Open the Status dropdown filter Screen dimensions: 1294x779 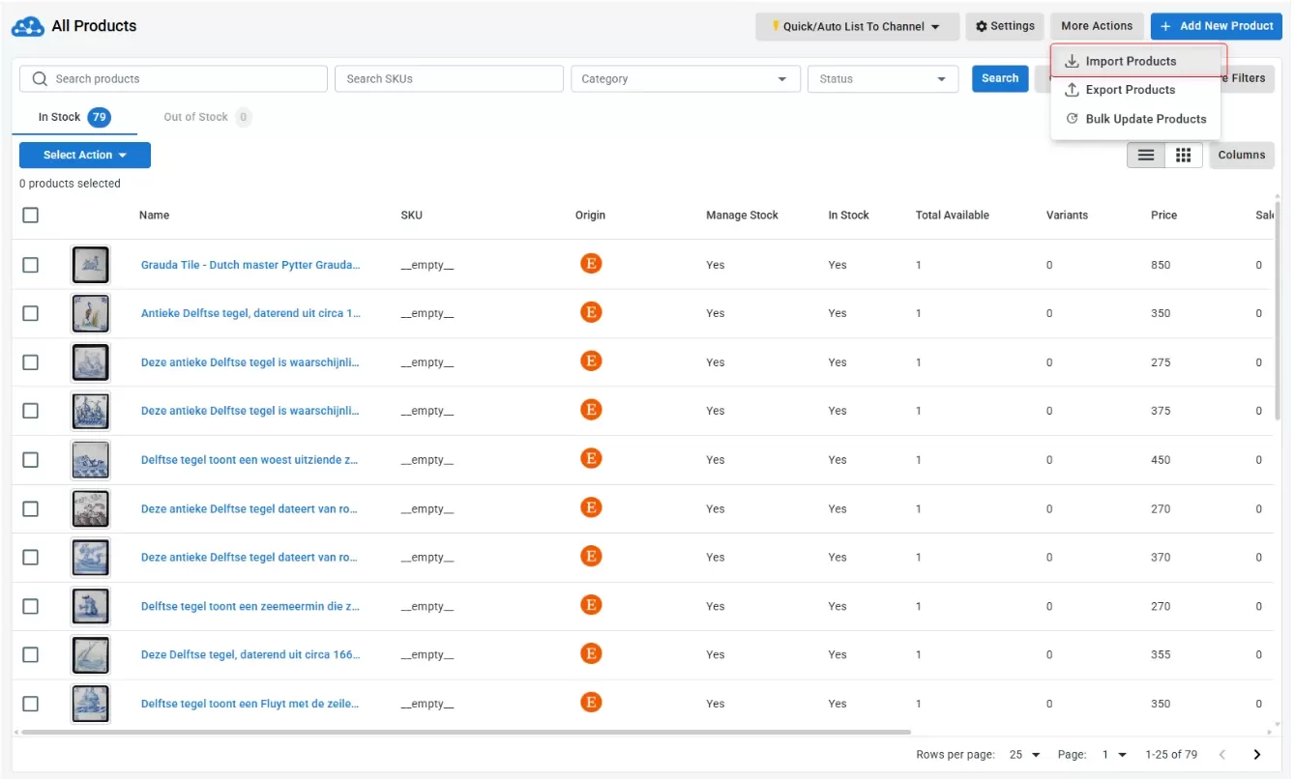click(x=883, y=79)
